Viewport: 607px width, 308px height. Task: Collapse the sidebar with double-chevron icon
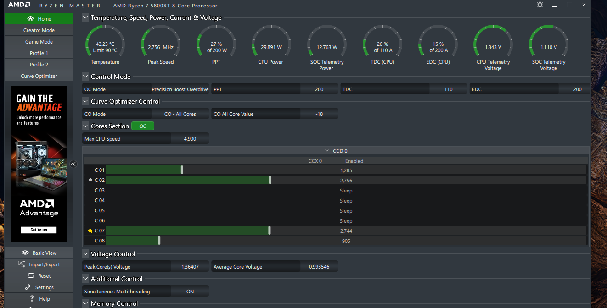pos(73,164)
